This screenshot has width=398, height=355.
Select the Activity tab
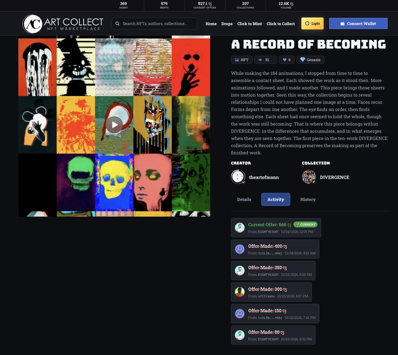pos(276,200)
